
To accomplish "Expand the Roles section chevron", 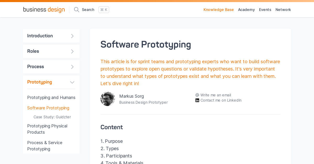I will 72,51.
